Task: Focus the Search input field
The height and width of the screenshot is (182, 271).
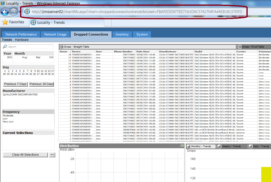Action: pos(30,47)
